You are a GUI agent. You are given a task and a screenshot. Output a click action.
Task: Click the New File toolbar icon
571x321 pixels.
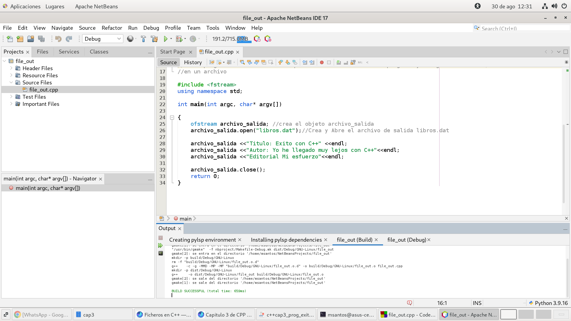click(10, 39)
